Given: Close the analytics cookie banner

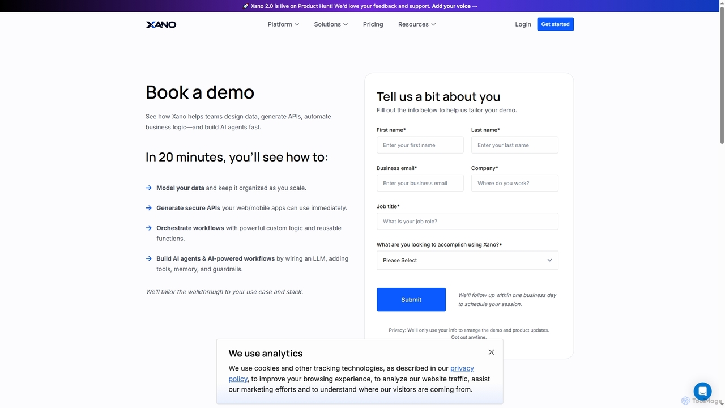Looking at the screenshot, I should pyautogui.click(x=491, y=352).
